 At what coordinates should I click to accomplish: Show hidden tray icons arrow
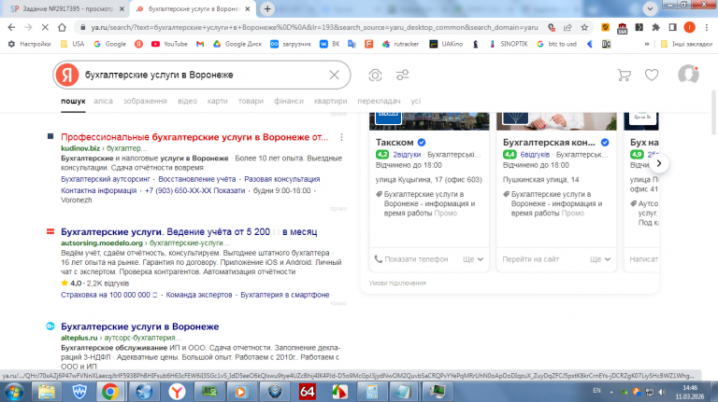pyautogui.click(x=611, y=392)
